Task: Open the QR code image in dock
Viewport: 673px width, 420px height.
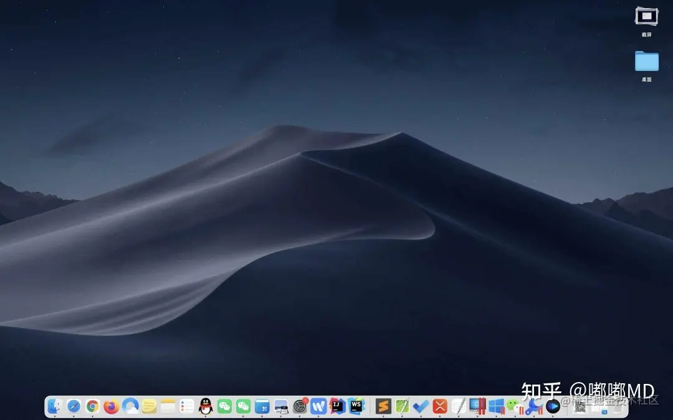Action: click(x=580, y=407)
